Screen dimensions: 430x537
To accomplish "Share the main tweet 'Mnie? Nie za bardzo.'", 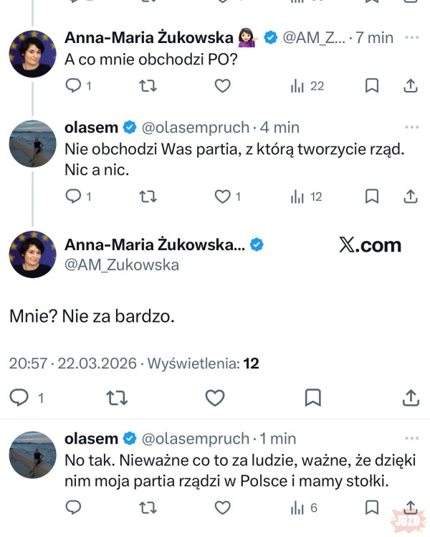I will (x=411, y=398).
